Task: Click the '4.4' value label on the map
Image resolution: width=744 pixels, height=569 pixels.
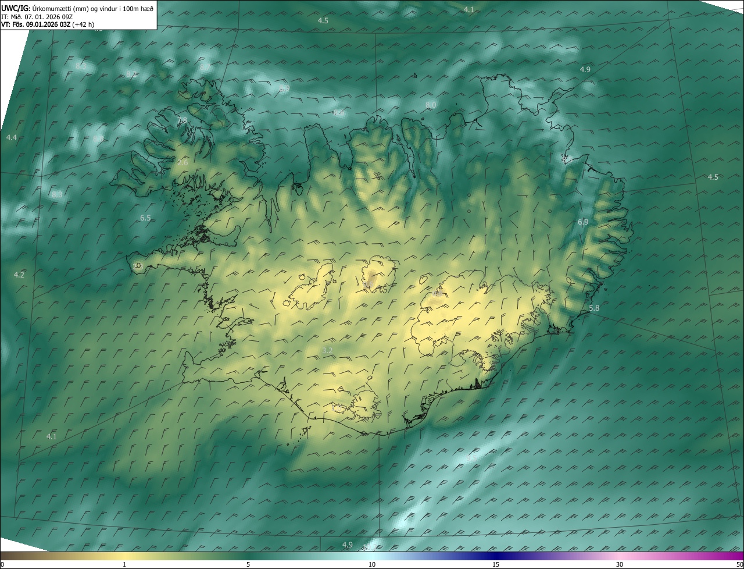Action: [x=12, y=137]
